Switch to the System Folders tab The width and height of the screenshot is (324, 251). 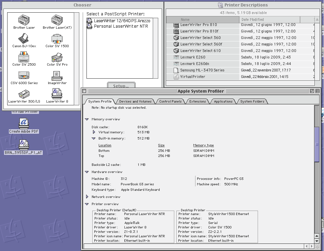pyautogui.click(x=252, y=101)
